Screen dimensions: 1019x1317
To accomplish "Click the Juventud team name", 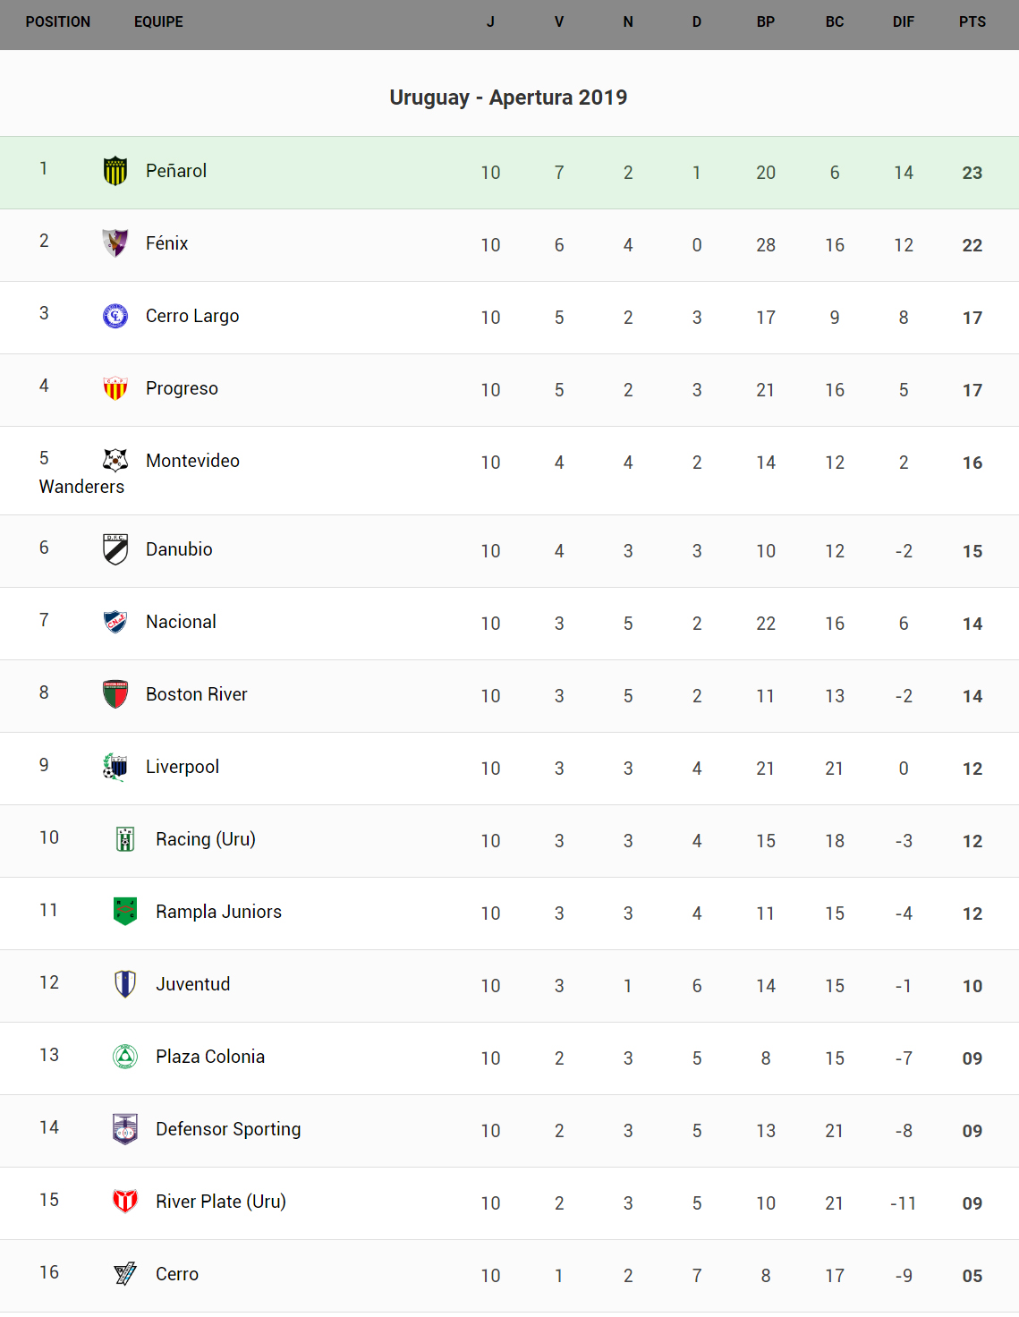I will (x=193, y=984).
